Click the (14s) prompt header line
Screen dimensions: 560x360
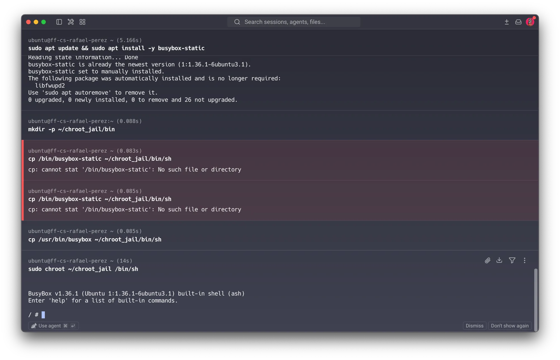click(x=80, y=261)
